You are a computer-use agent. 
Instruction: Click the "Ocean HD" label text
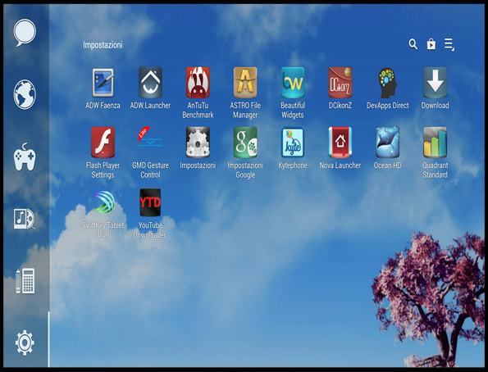[x=387, y=166]
